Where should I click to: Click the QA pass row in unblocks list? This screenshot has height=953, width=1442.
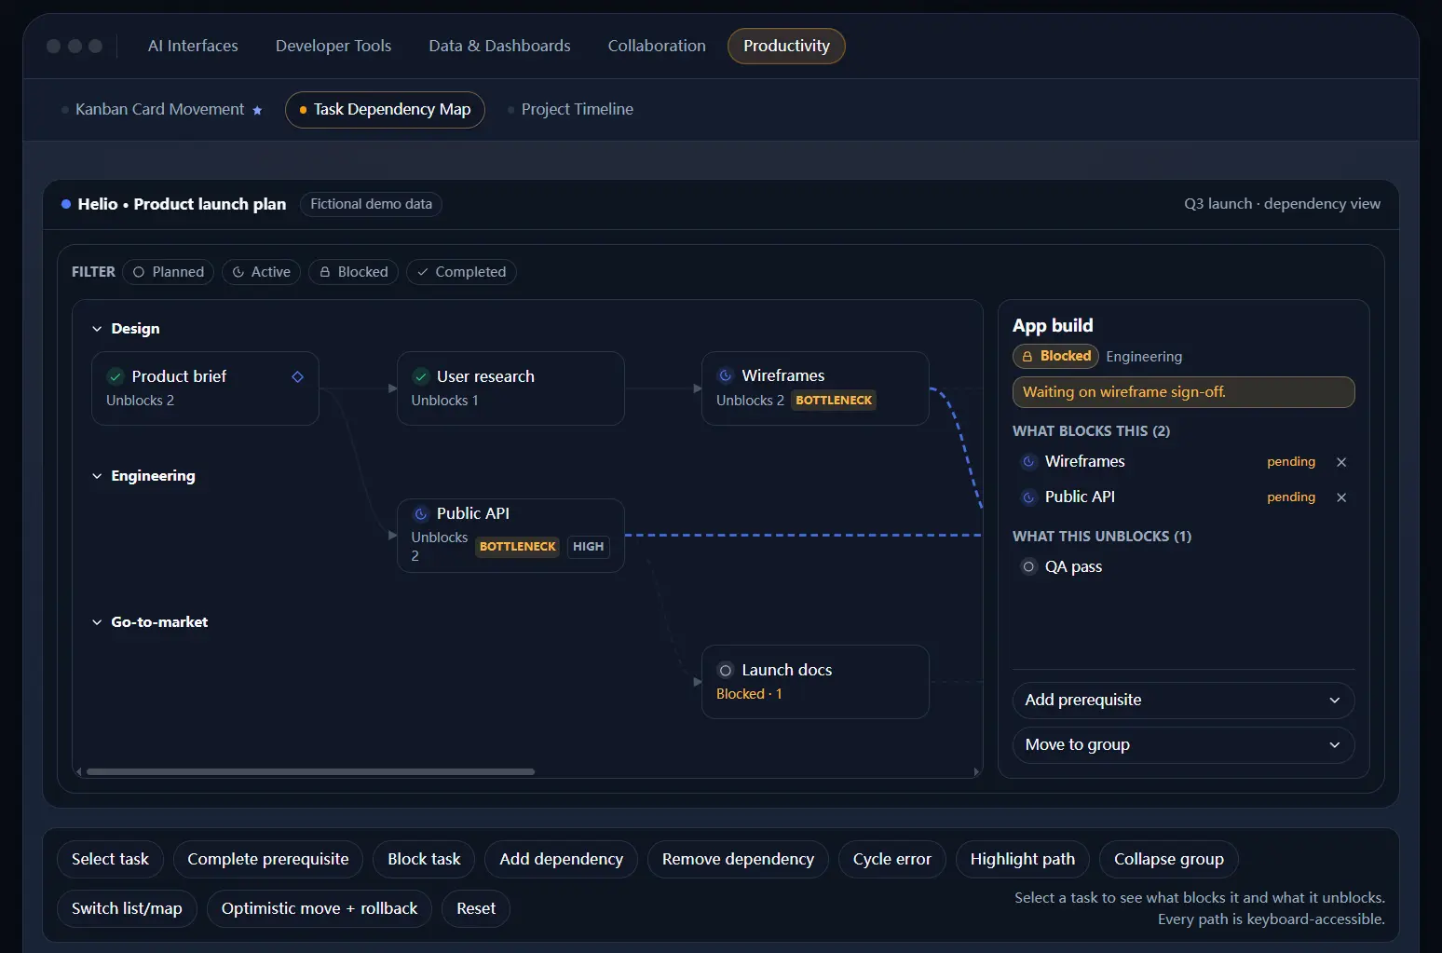click(1183, 566)
